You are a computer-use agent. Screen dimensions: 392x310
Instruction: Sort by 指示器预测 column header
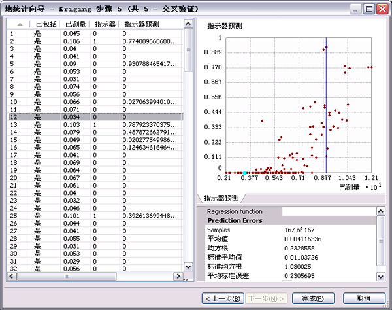(149, 24)
